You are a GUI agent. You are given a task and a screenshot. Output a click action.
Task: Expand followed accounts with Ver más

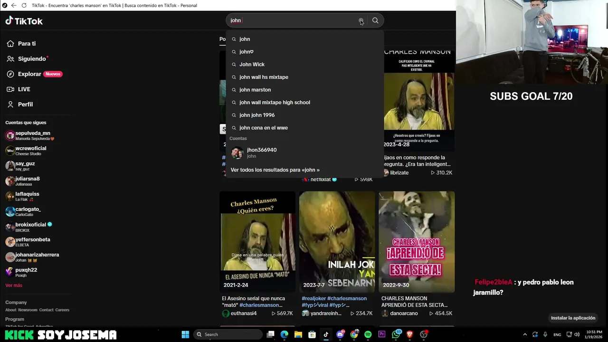click(14, 285)
